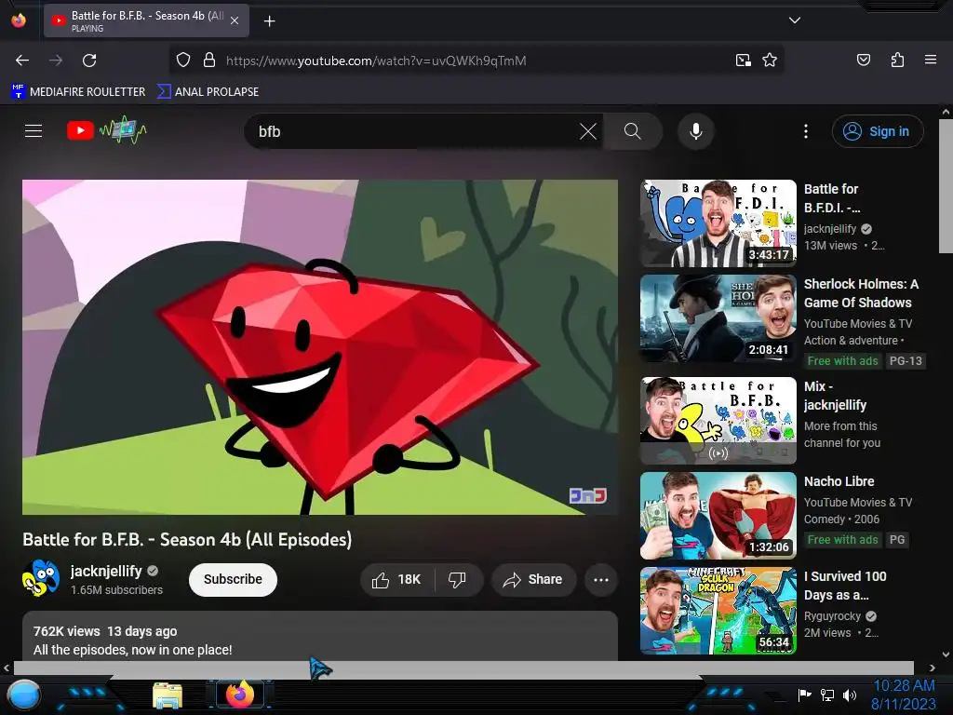Image resolution: width=953 pixels, height=715 pixels.
Task: Open the YouTube guide hamburger menu
Action: pos(34,130)
